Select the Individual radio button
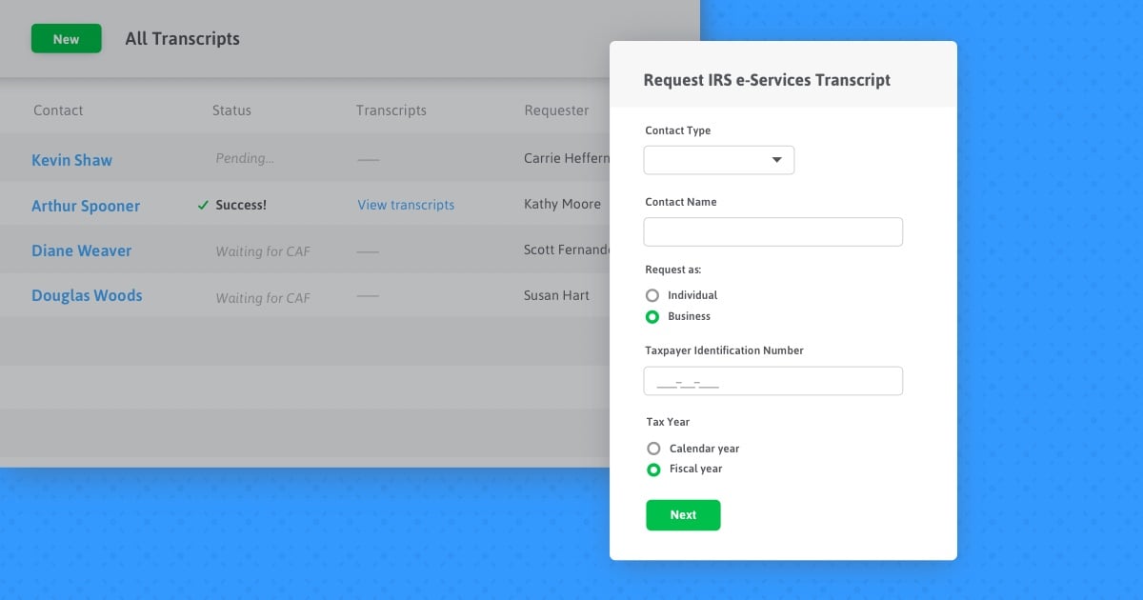 click(x=652, y=295)
